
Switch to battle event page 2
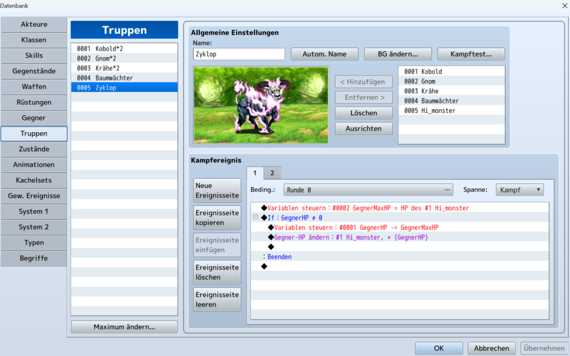pyautogui.click(x=272, y=173)
